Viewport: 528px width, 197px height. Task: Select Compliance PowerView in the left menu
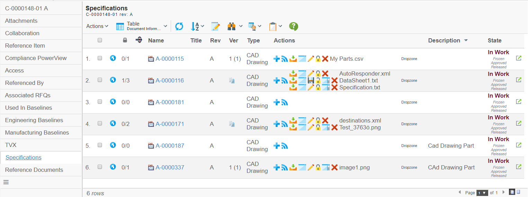[36, 58]
